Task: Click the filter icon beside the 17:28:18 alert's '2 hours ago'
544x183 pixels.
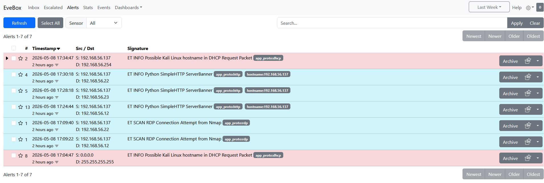Action: click(57, 97)
